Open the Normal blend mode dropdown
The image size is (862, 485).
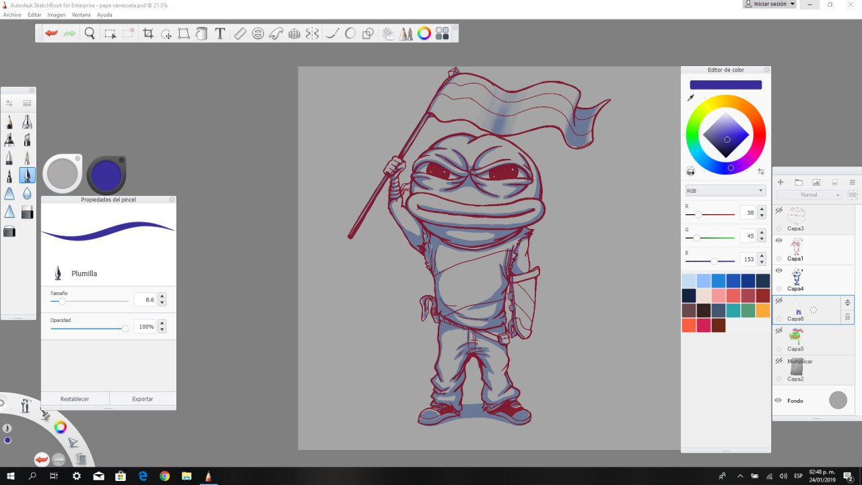[x=814, y=195]
